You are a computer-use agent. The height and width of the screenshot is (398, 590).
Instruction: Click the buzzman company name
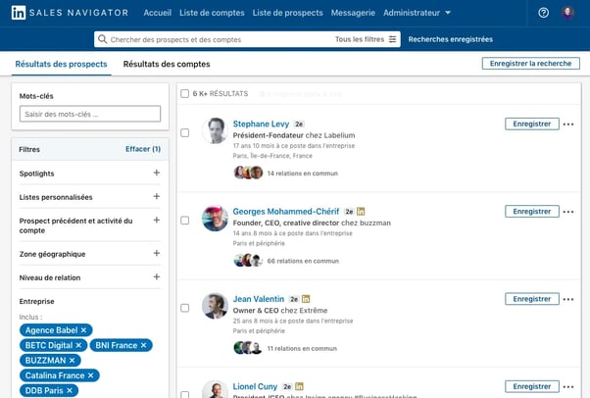375,223
